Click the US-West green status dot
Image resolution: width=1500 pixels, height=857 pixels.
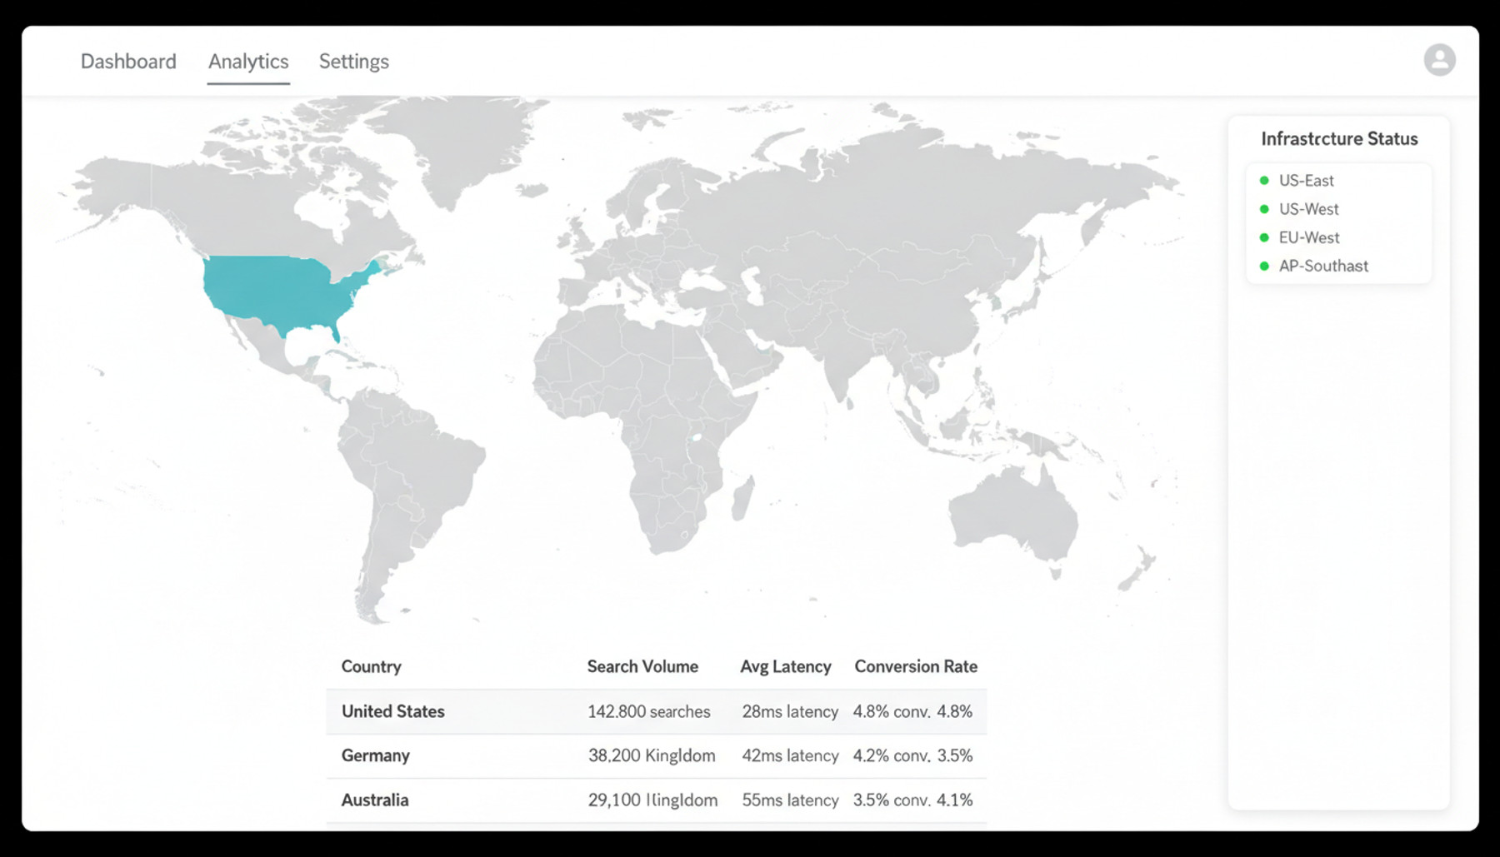click(x=1264, y=209)
